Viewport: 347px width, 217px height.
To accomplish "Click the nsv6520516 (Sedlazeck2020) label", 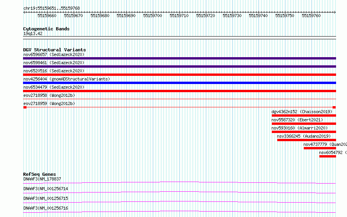I will pos(53,71).
